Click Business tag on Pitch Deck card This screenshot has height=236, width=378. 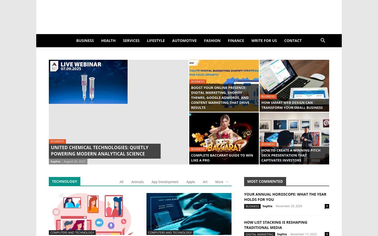tap(268, 144)
